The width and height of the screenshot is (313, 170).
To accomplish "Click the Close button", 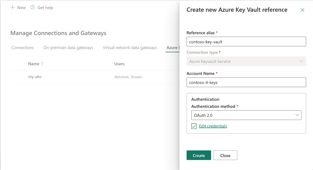I will (225, 155).
